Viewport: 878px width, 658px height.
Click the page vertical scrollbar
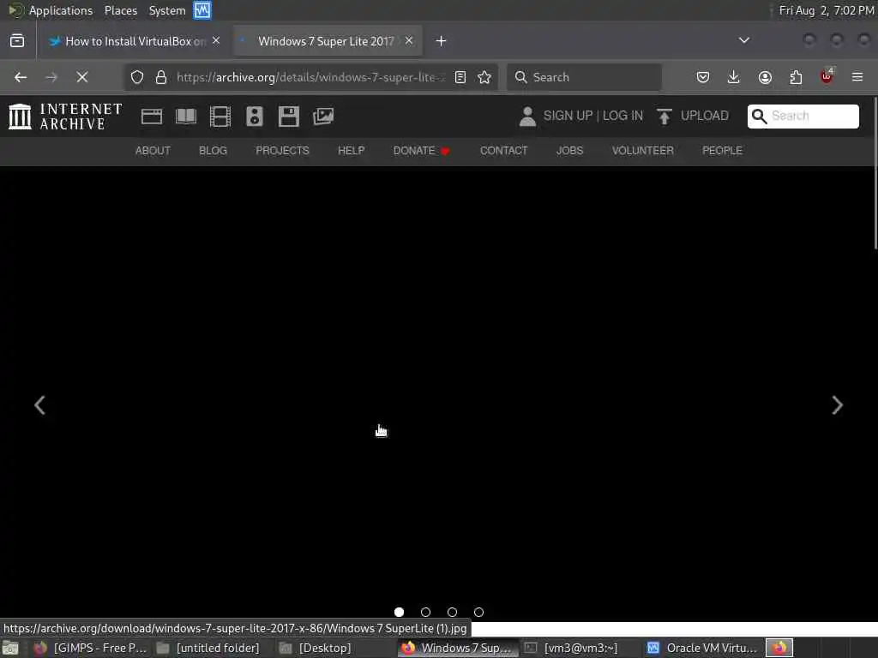click(x=875, y=173)
